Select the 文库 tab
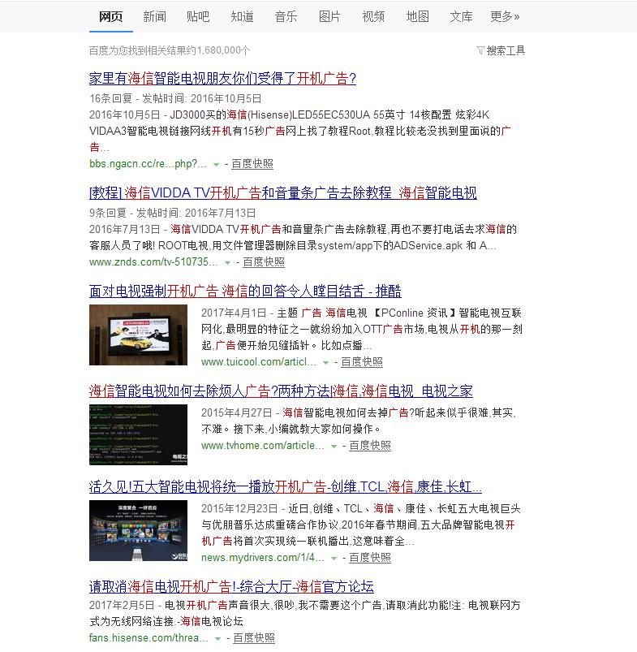 point(461,16)
